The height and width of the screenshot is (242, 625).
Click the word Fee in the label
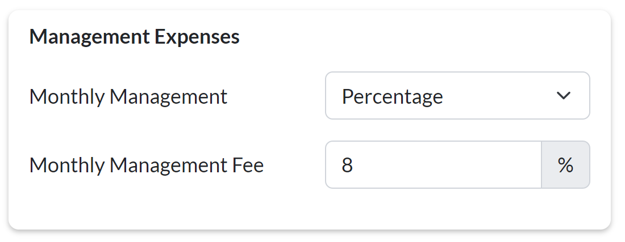tap(248, 165)
